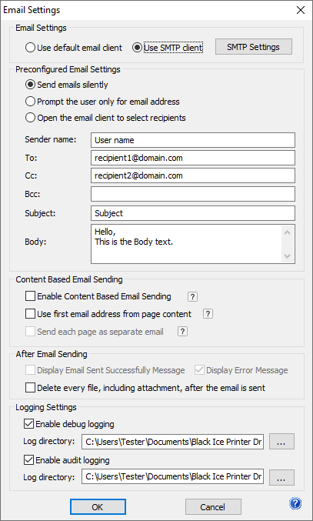Confirm with the OK button
The height and width of the screenshot is (521, 313).
[98, 506]
